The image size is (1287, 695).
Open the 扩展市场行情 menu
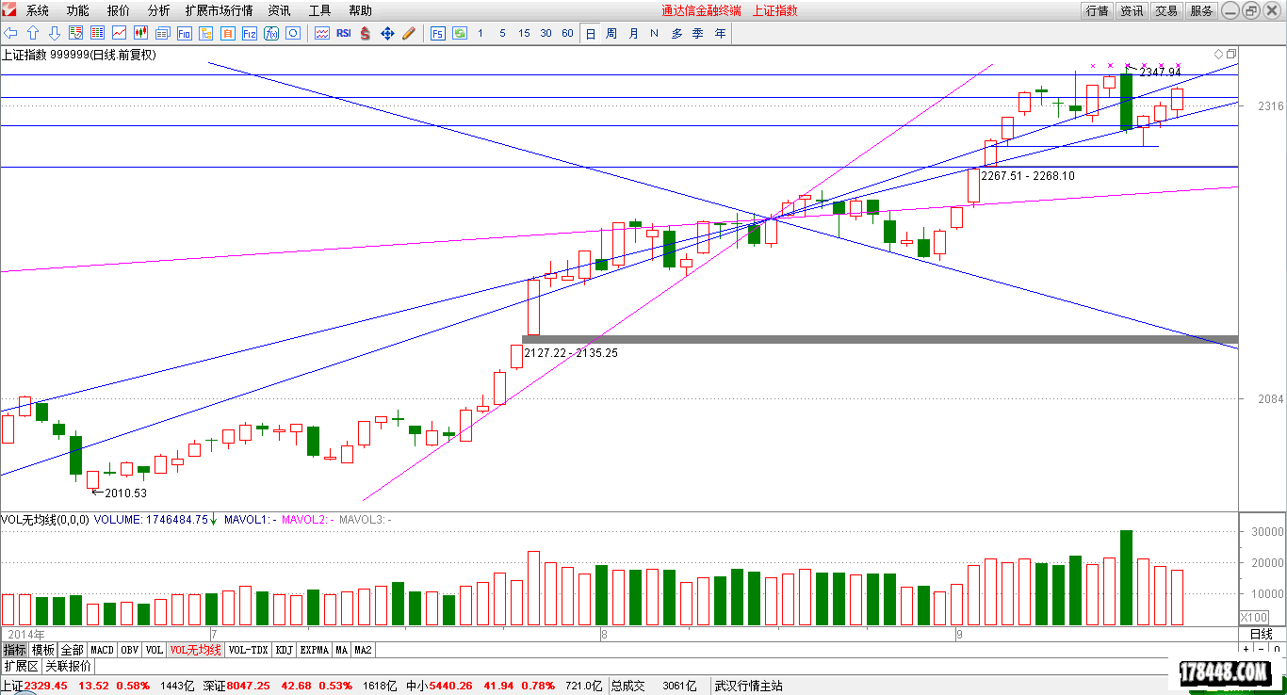coord(219,10)
